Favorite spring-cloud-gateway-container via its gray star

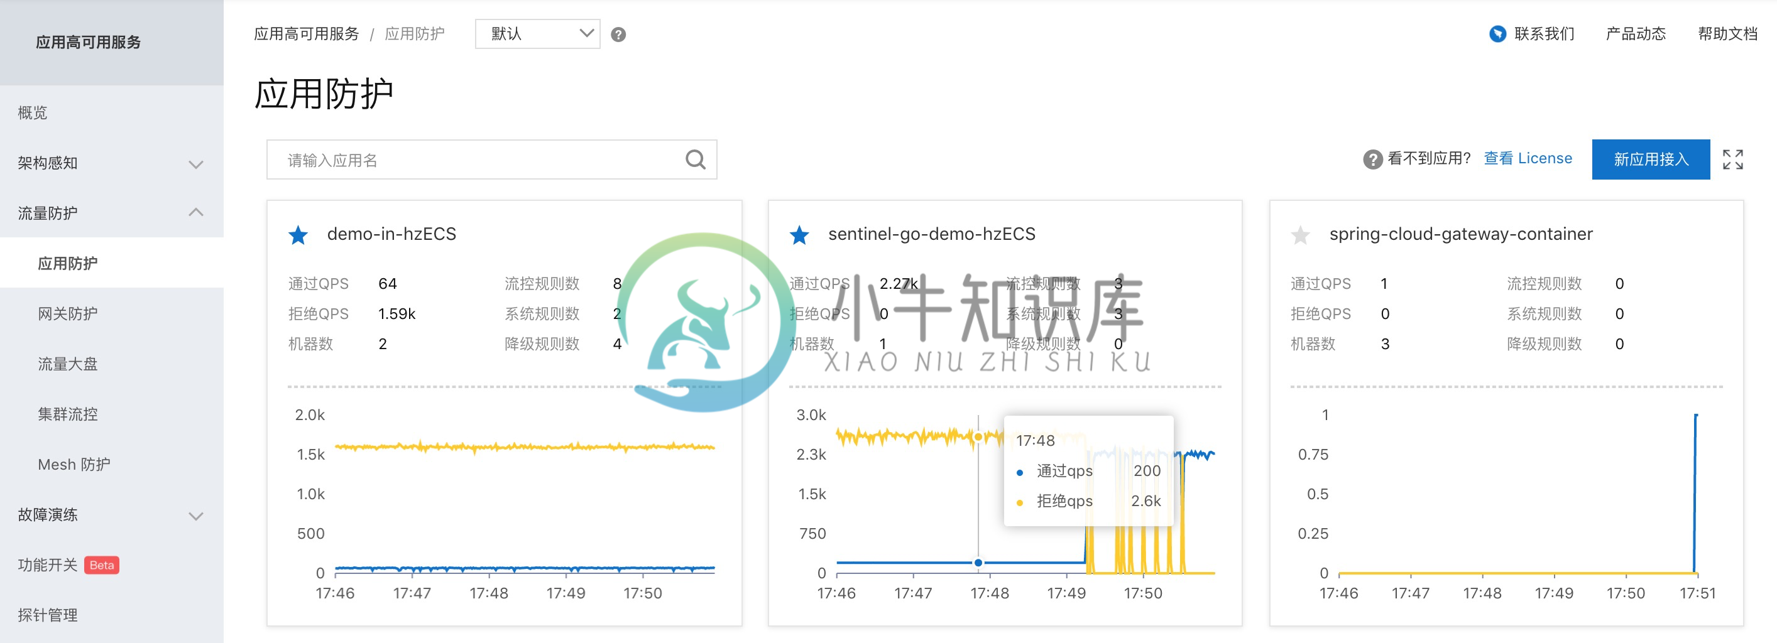point(1299,235)
